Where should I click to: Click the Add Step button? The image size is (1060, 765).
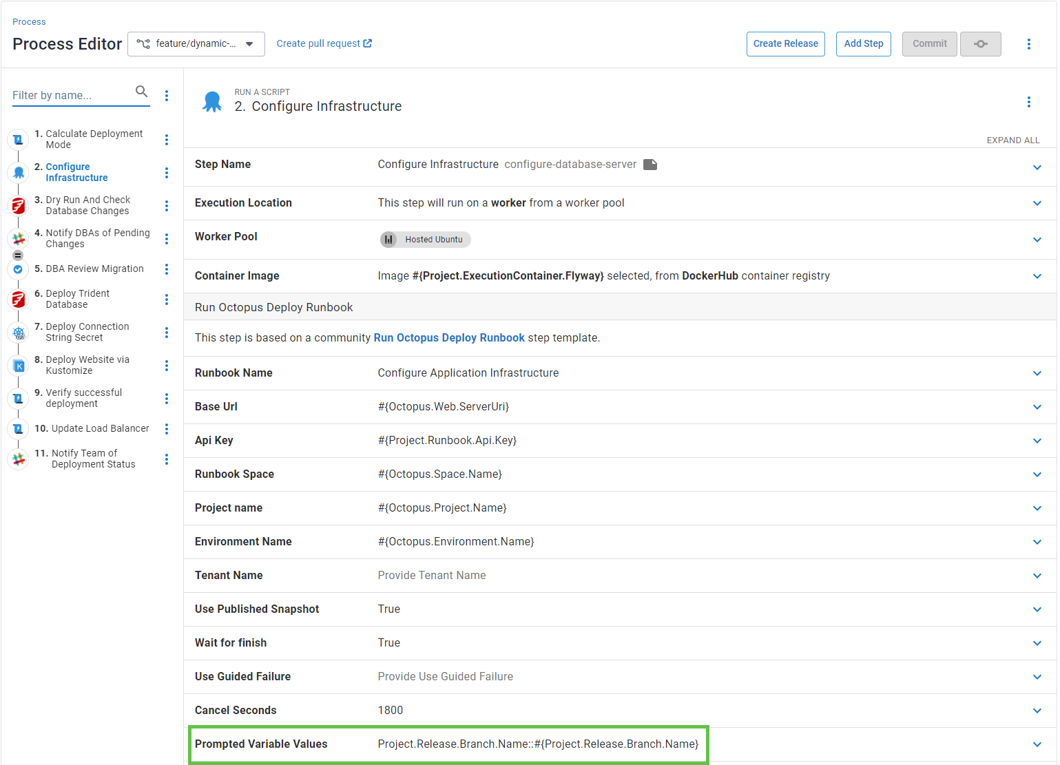pyautogui.click(x=863, y=44)
